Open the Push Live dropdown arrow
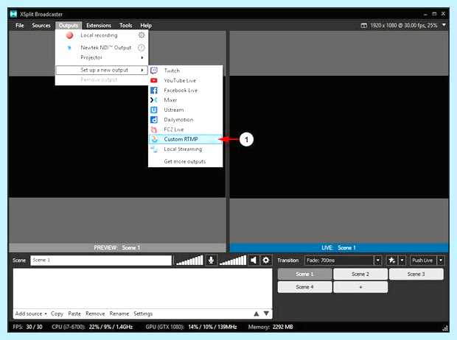Image resolution: width=457 pixels, height=340 pixels. coord(441,261)
